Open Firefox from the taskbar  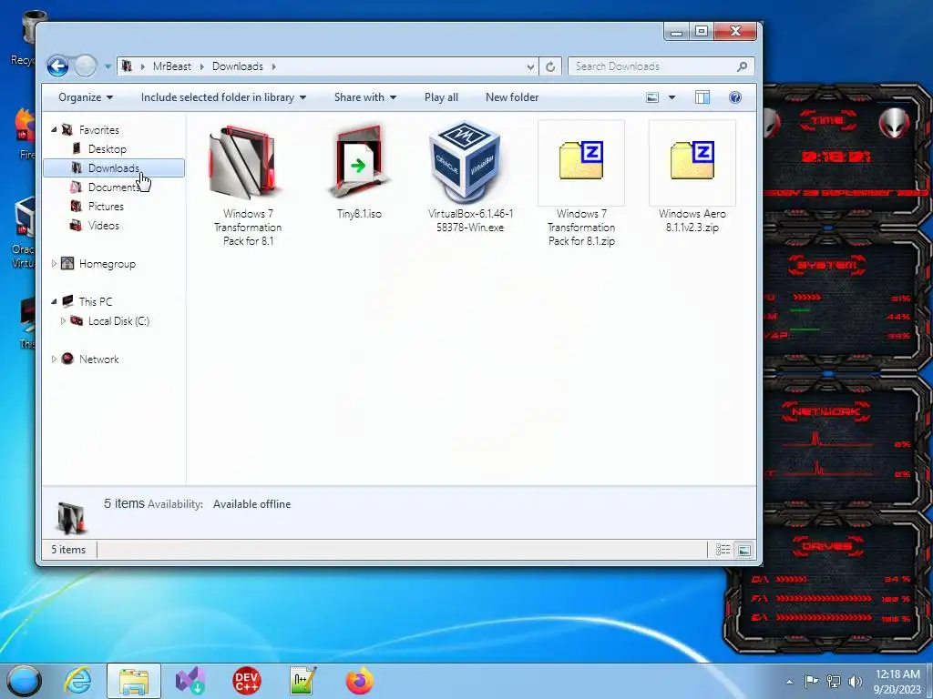tap(359, 681)
